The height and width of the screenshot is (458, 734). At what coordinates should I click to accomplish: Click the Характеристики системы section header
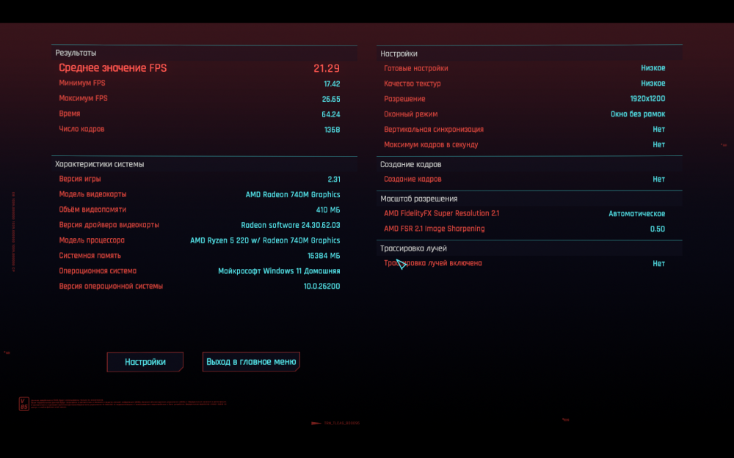pyautogui.click(x=100, y=164)
